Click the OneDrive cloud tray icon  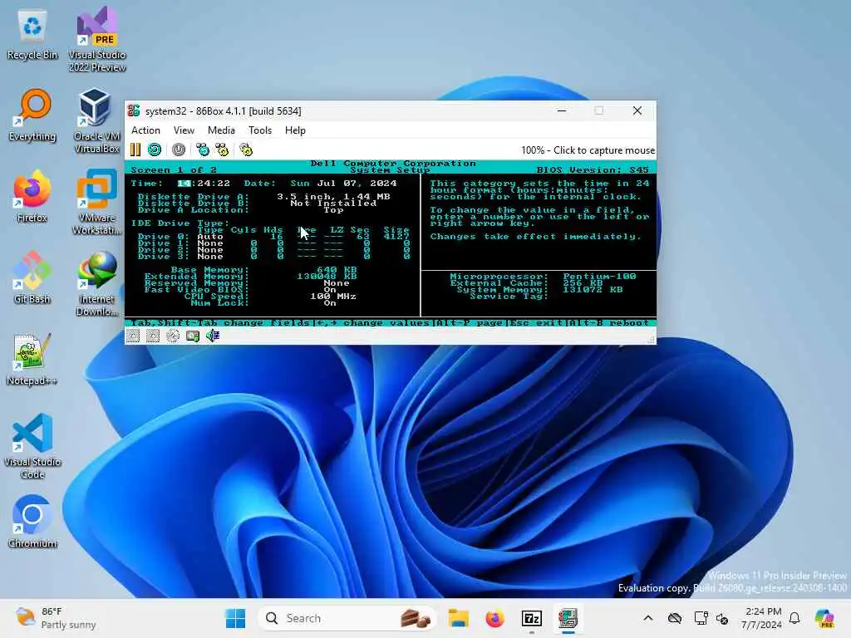coord(675,618)
